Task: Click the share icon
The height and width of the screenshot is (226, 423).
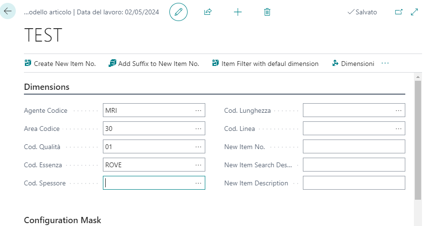Action: (x=208, y=12)
